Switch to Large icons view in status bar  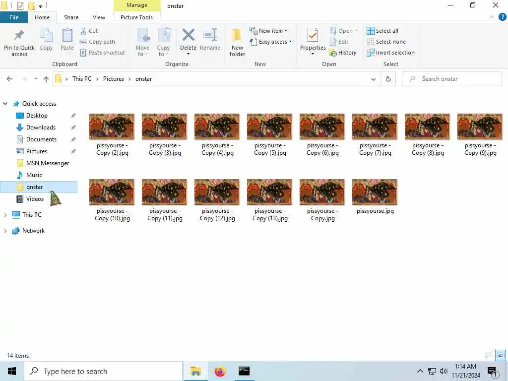(501, 355)
